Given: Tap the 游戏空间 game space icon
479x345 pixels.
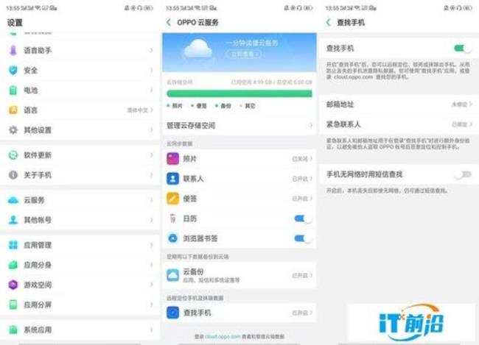Looking at the screenshot, I should (13, 285).
